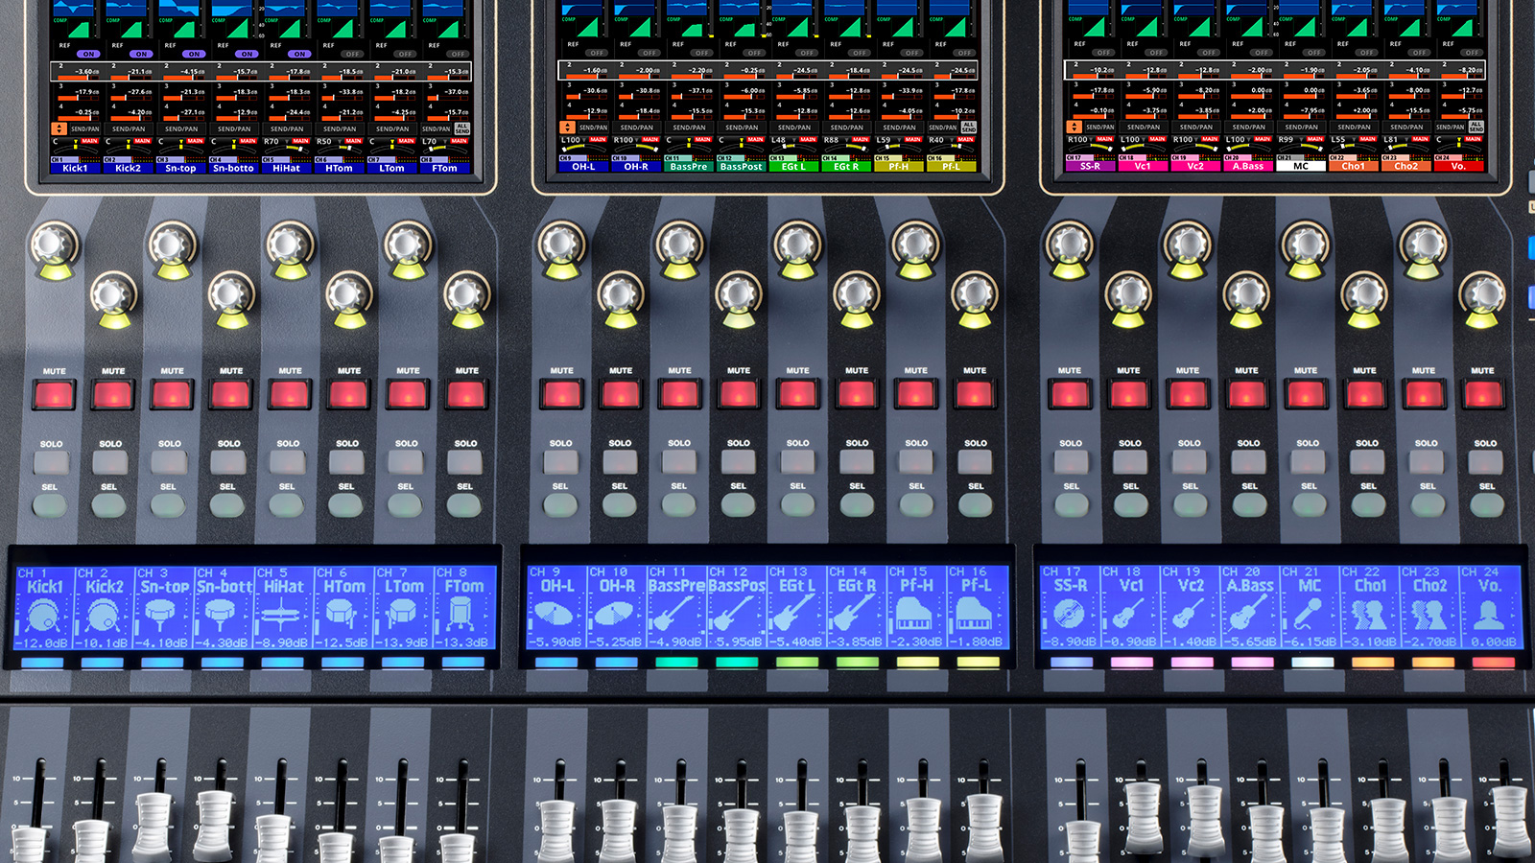
Task: Click the OH-L overhead cymbal icon
Action: (x=555, y=614)
